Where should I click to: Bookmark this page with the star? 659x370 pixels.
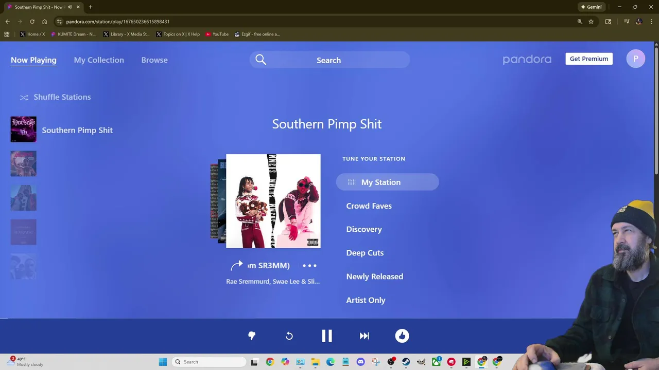pyautogui.click(x=591, y=22)
